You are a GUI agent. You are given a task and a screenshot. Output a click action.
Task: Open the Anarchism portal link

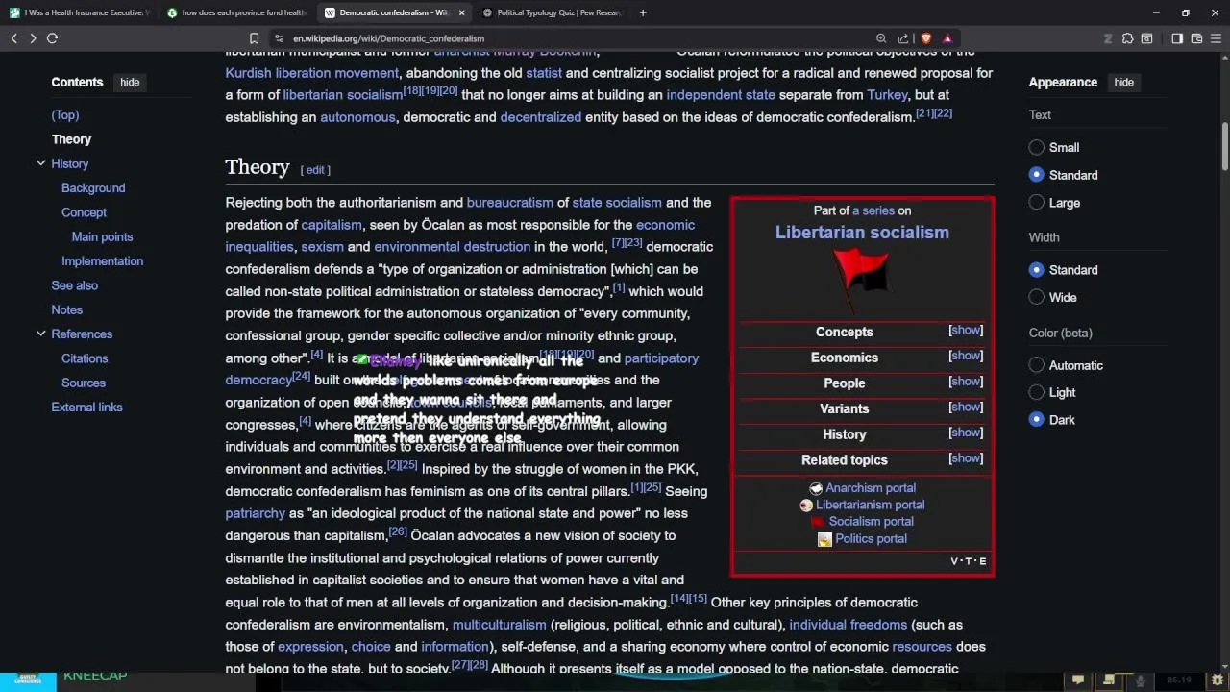(871, 488)
